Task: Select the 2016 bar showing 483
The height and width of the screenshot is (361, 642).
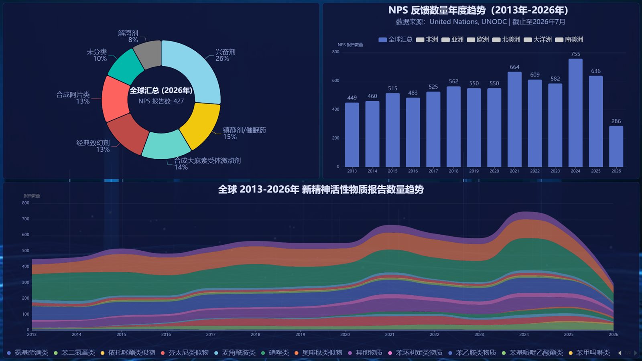Action: 413,132
